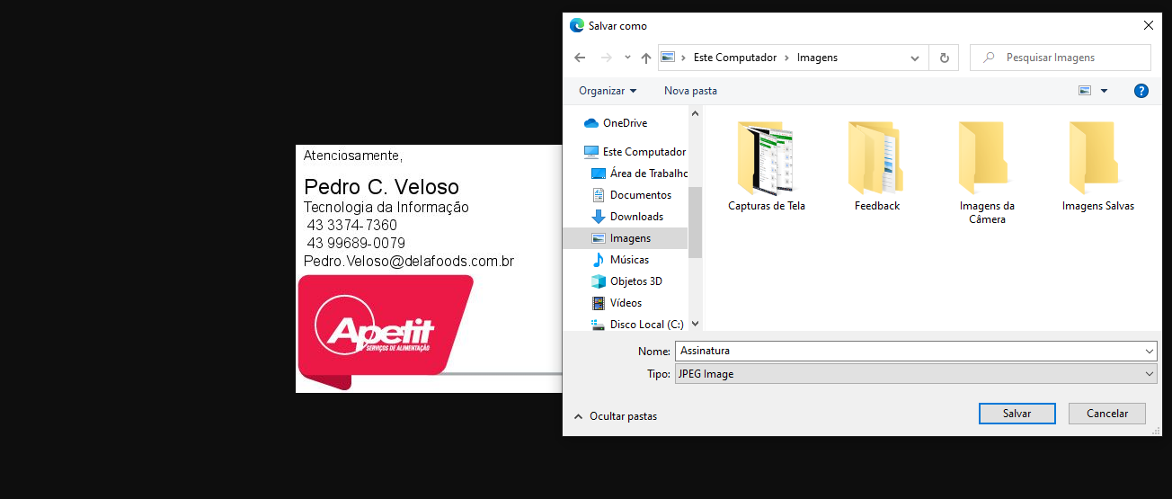Go up one folder level
This screenshot has width=1172, height=499.
645,58
